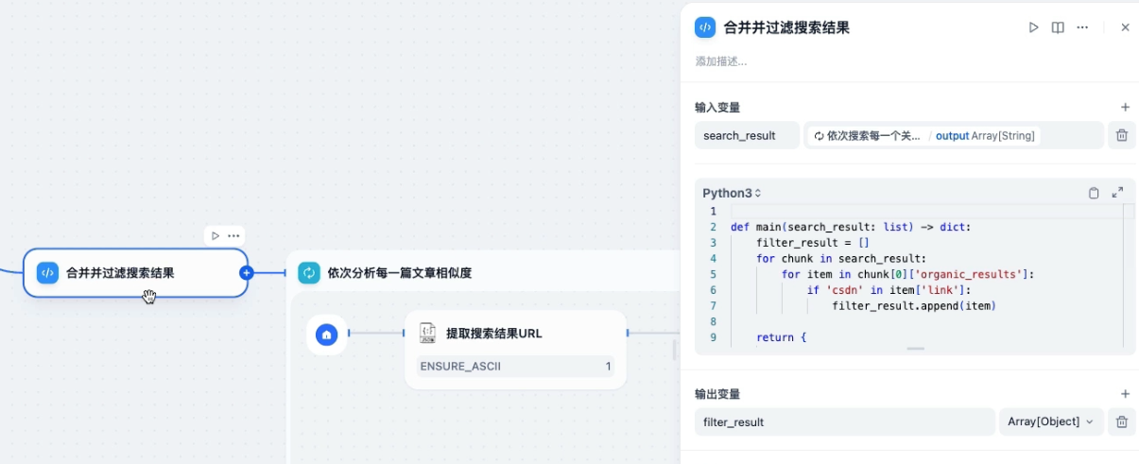Run the code node from the panel header
This screenshot has height=464, width=1139.
(x=1033, y=28)
